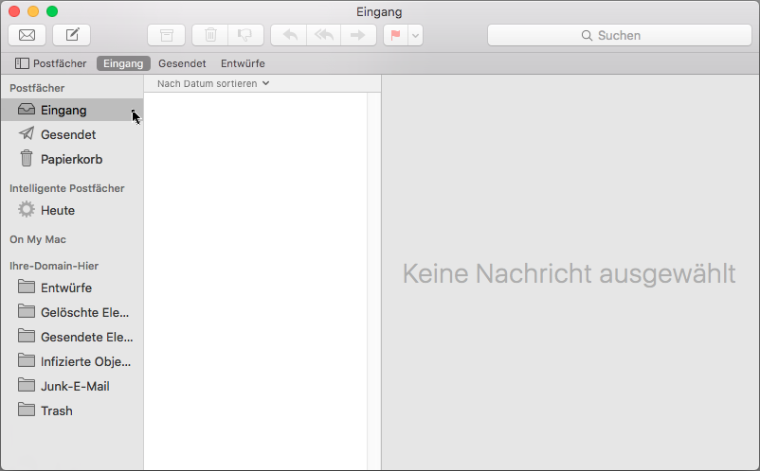Click the Delete trash can toolbar icon
The image size is (760, 471).
point(210,35)
